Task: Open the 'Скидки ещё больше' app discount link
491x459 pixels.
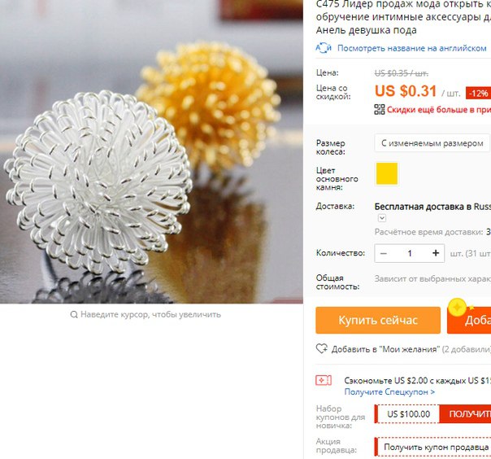Action: (x=439, y=110)
